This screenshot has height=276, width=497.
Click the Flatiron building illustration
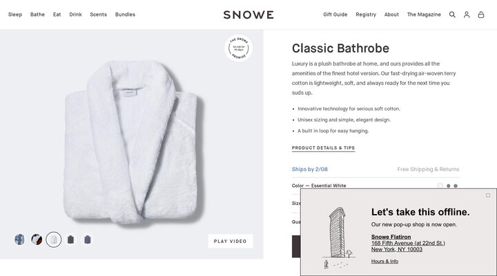tap(336, 237)
